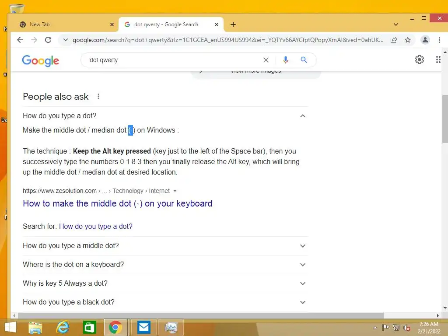Bookmark this tab with the star icon
This screenshot has height=336, width=448.
tap(408, 40)
